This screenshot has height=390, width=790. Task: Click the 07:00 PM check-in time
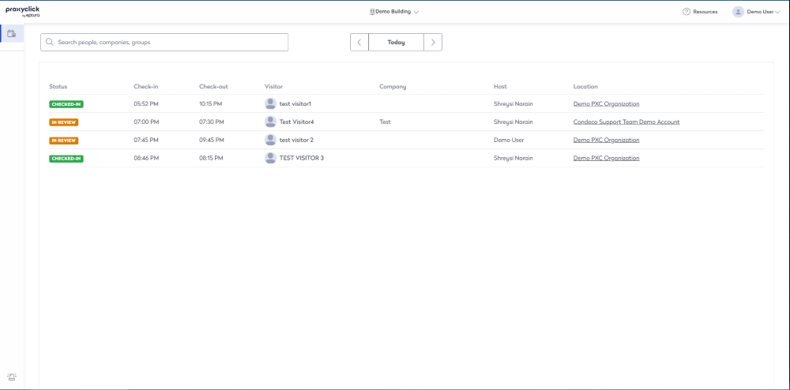tap(146, 122)
